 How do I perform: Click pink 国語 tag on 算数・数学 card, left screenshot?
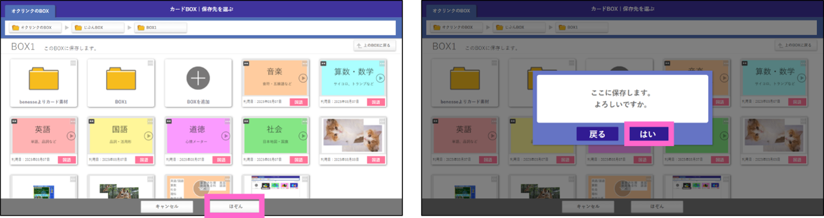376,102
